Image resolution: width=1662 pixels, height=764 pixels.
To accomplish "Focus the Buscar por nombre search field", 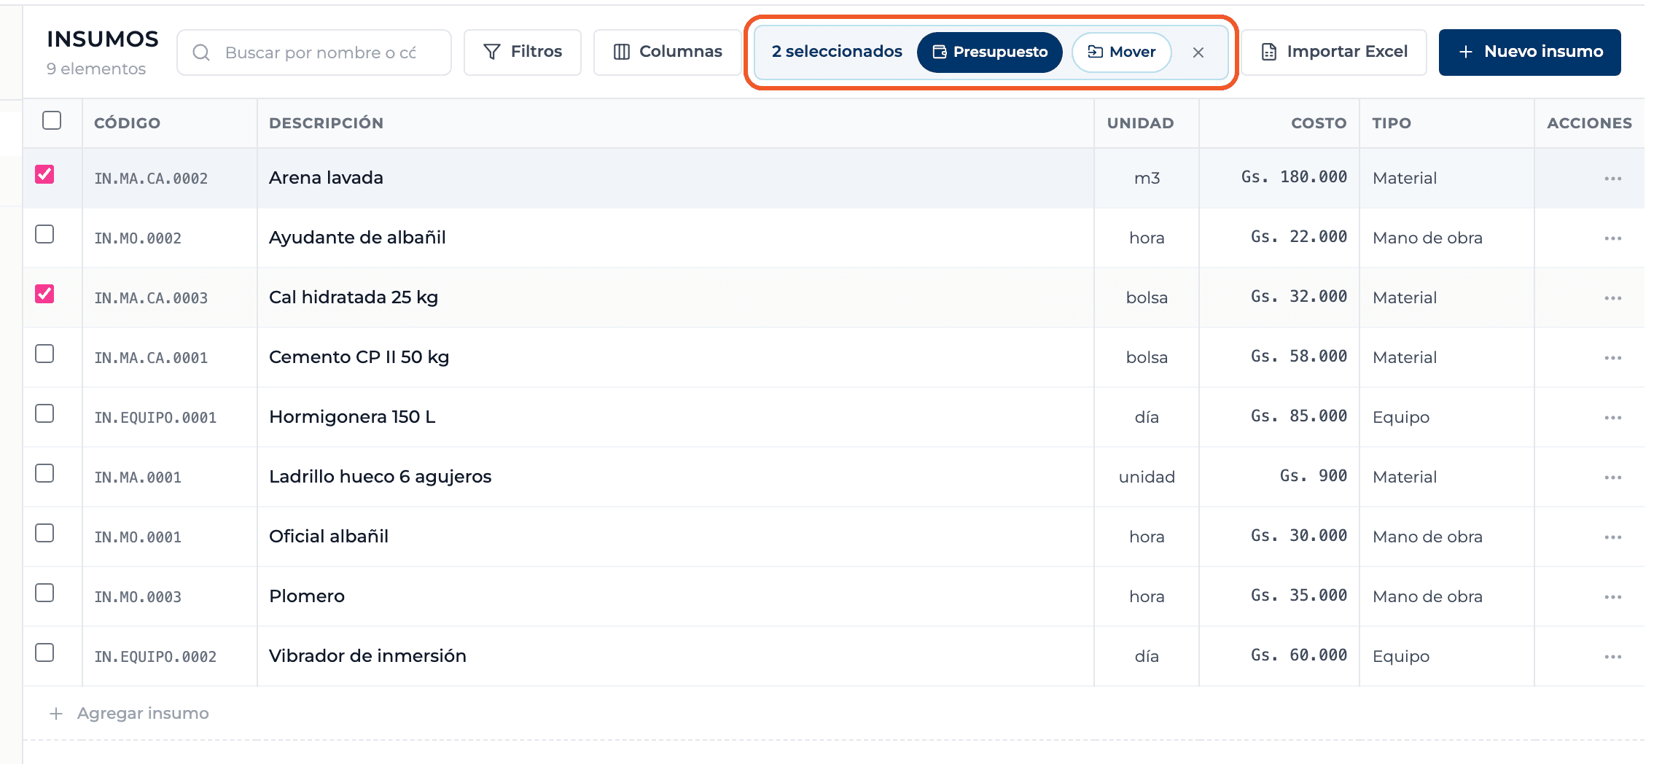I will point(314,52).
